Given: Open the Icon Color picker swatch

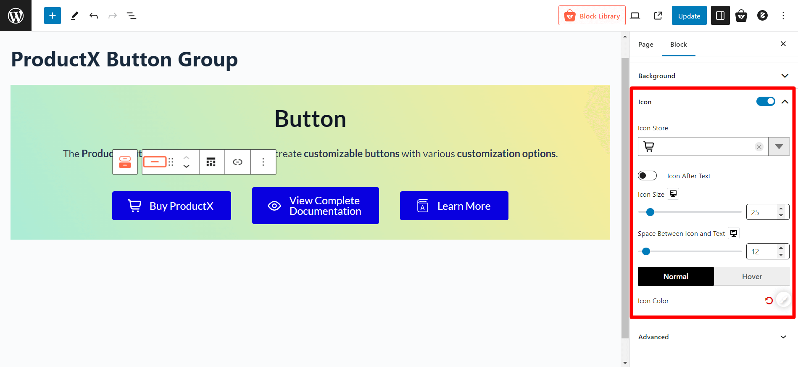Looking at the screenshot, I should point(783,300).
